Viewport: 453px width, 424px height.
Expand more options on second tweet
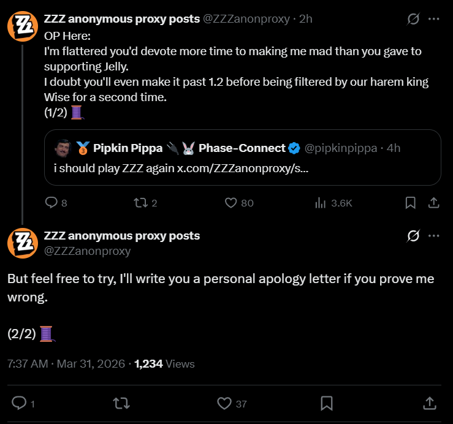(x=433, y=236)
